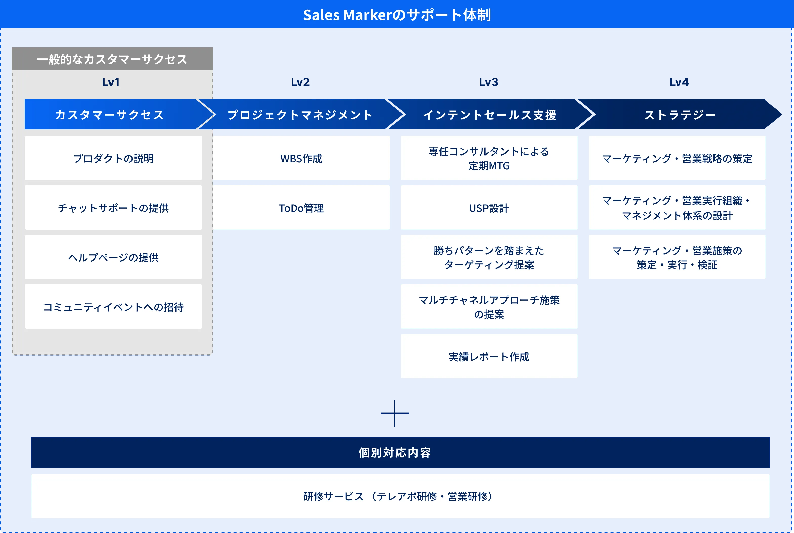
Task: Click the プロダクトの説明 box
Action: (x=113, y=158)
